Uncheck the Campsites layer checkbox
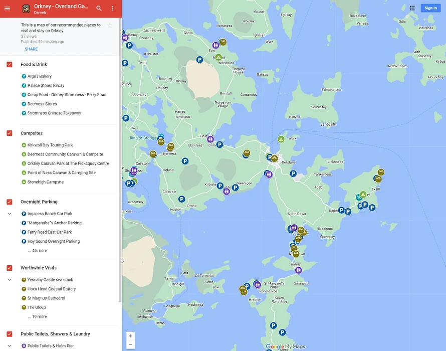The width and height of the screenshot is (446, 351). tap(10, 133)
